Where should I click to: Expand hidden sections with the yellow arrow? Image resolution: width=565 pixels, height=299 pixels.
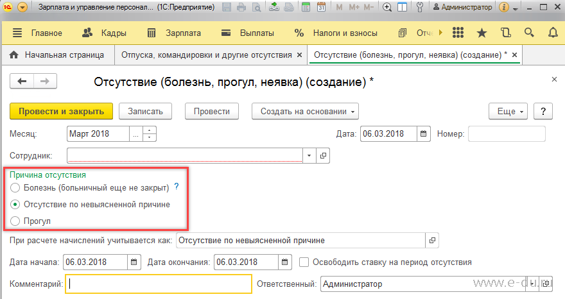[440, 33]
